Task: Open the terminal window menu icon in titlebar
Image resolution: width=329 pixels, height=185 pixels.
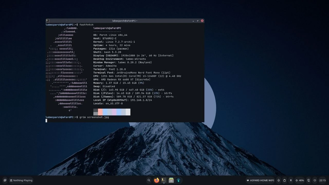Action: (x=48, y=21)
